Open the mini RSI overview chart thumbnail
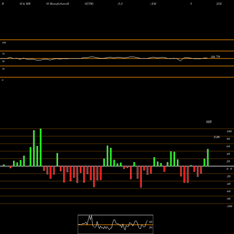 click(116, 224)
